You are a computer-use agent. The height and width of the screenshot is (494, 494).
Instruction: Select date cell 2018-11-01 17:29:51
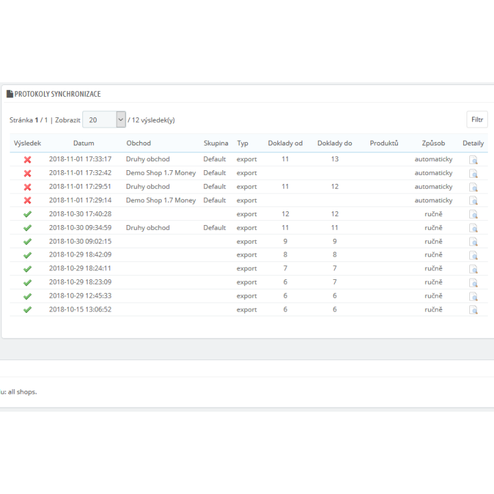pos(80,187)
